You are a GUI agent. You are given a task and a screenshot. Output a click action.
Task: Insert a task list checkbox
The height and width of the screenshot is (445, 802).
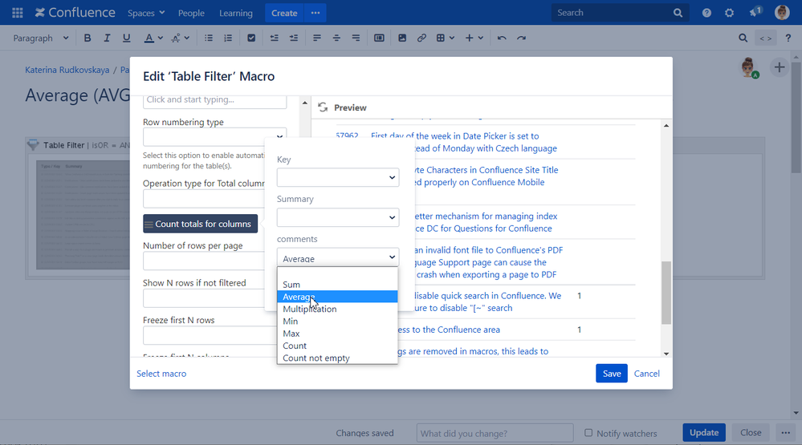tap(251, 38)
